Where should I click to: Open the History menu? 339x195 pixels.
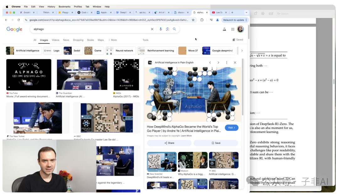[x=51, y=7]
